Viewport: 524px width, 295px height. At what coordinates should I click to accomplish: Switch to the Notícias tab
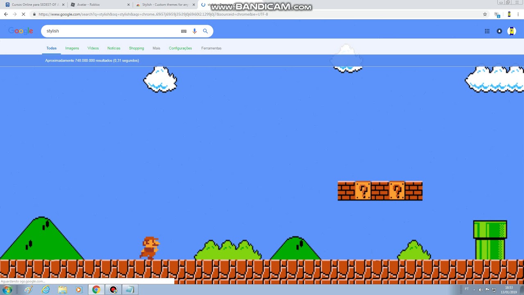114,48
